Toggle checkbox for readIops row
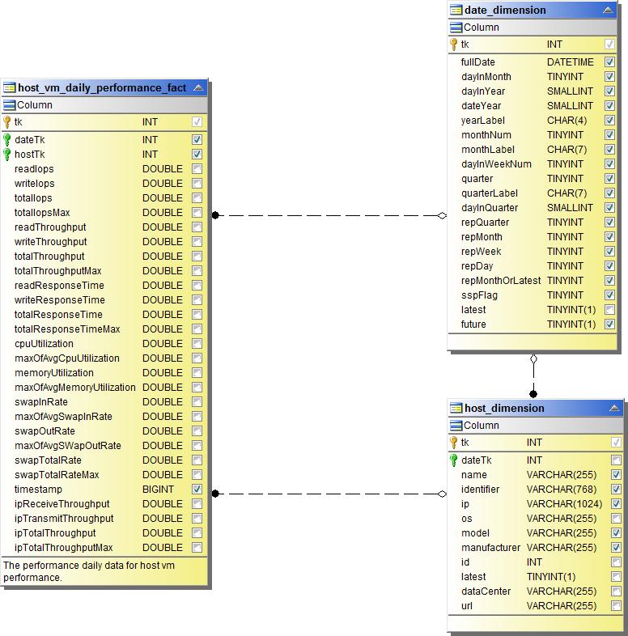 click(197, 169)
